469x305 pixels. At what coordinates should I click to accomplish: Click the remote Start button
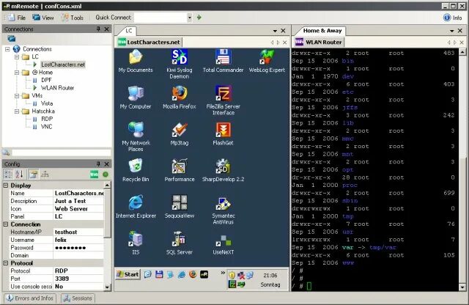click(128, 274)
